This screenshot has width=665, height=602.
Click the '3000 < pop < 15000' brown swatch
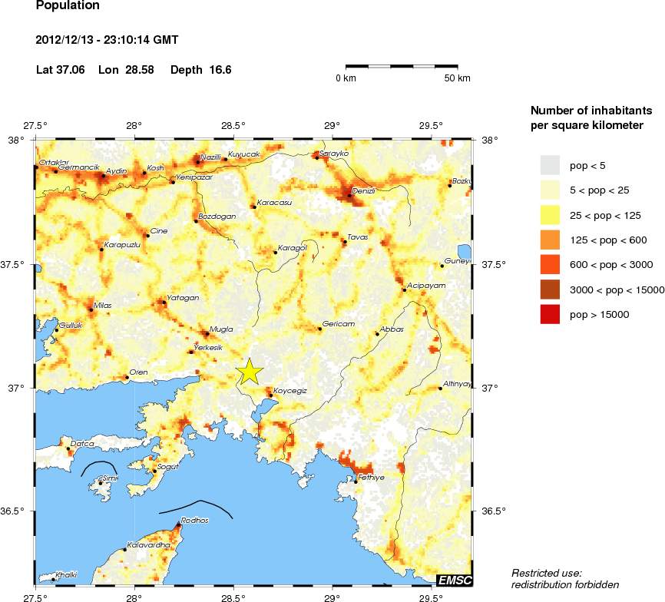pos(550,289)
